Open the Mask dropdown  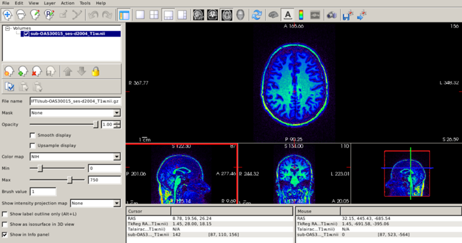(x=75, y=113)
